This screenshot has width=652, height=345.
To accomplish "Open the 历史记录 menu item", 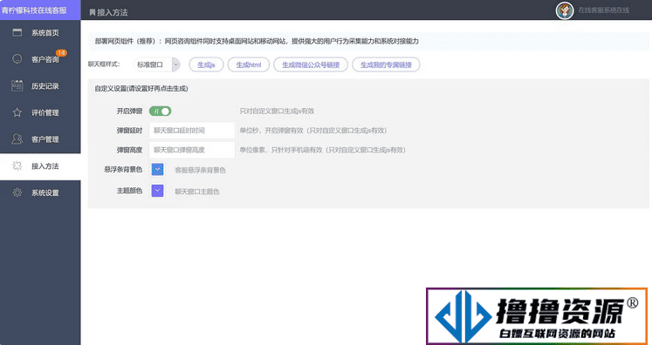I will (40, 85).
